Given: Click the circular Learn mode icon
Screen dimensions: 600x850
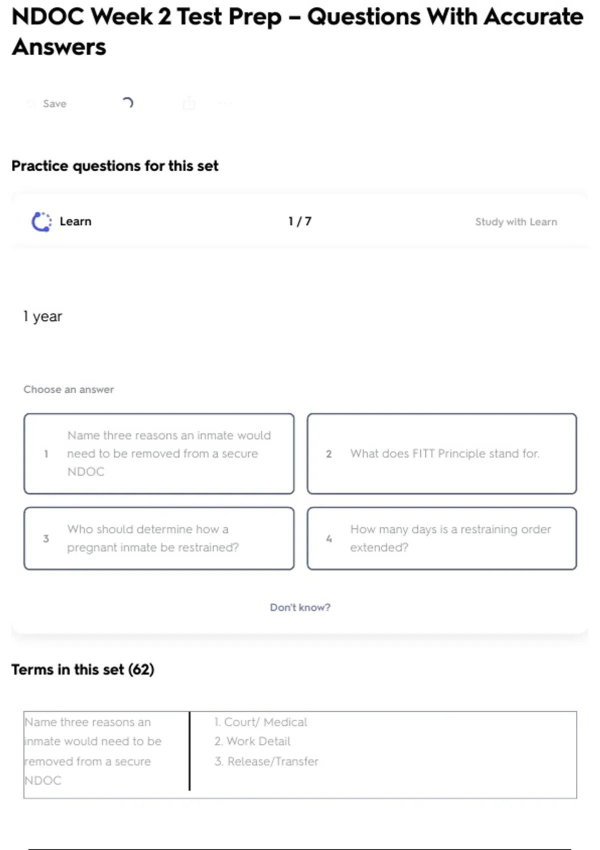Looking at the screenshot, I should 41,221.
